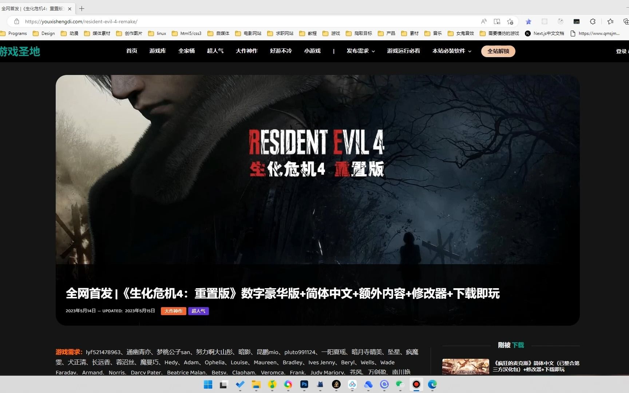Expand the 本站必装软件 dropdown menu
Image resolution: width=629 pixels, height=393 pixels.
[451, 51]
